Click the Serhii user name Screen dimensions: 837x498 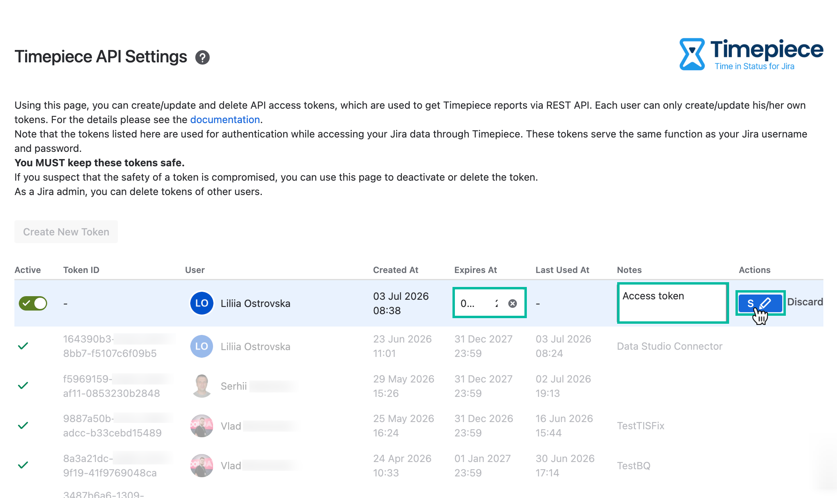pyautogui.click(x=234, y=386)
